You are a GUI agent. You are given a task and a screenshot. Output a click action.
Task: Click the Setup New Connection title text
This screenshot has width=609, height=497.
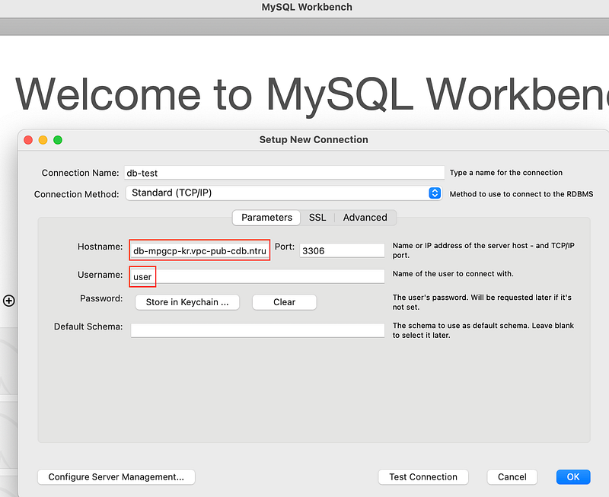point(314,139)
